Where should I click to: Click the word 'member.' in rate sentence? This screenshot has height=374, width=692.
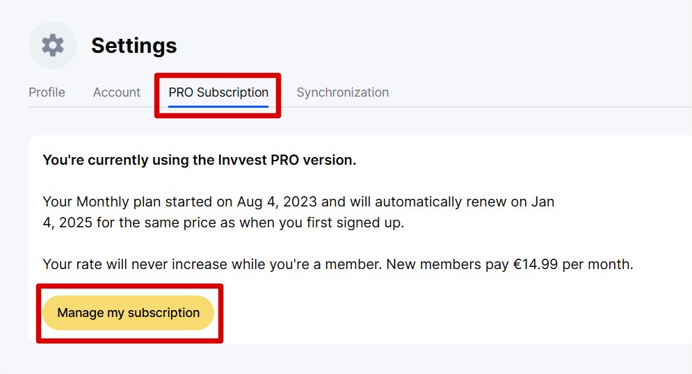[x=353, y=264]
